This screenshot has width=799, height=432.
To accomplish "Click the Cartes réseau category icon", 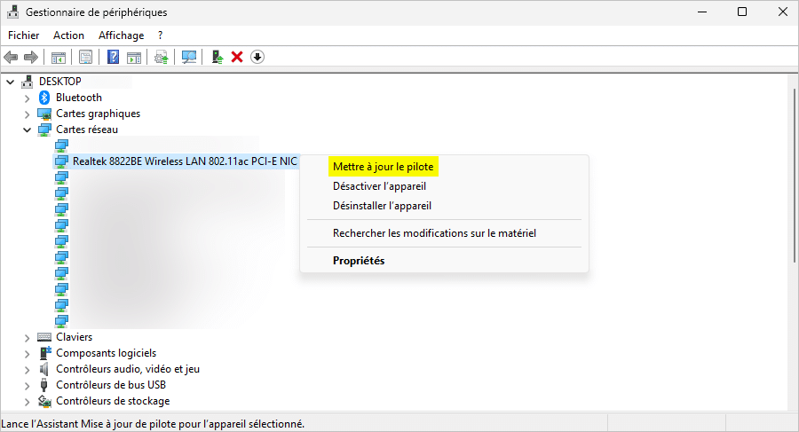I will (x=44, y=130).
